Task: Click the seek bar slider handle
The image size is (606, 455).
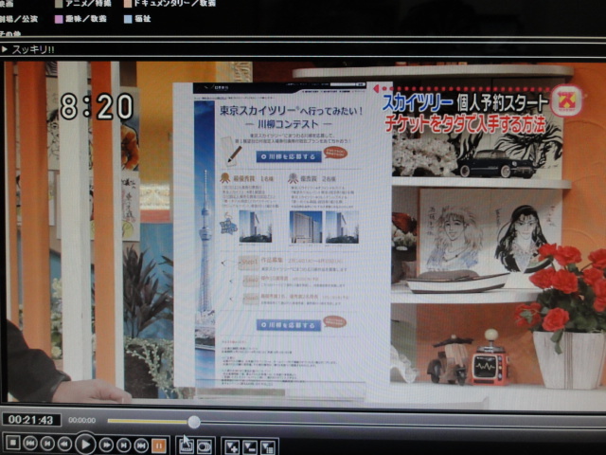Action: (193, 422)
